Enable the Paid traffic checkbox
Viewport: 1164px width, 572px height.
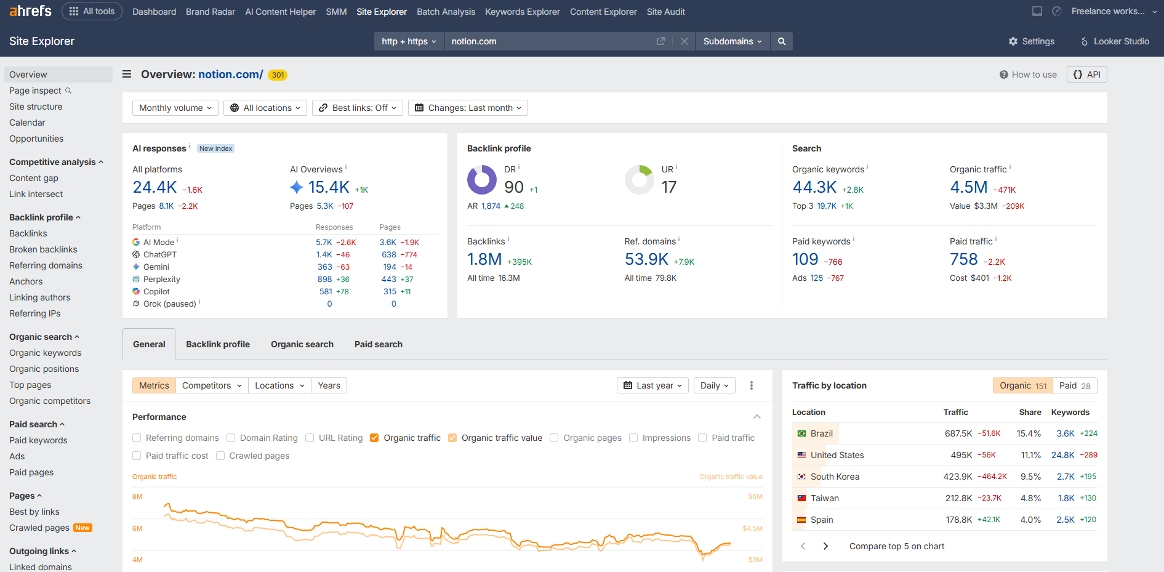pos(702,438)
